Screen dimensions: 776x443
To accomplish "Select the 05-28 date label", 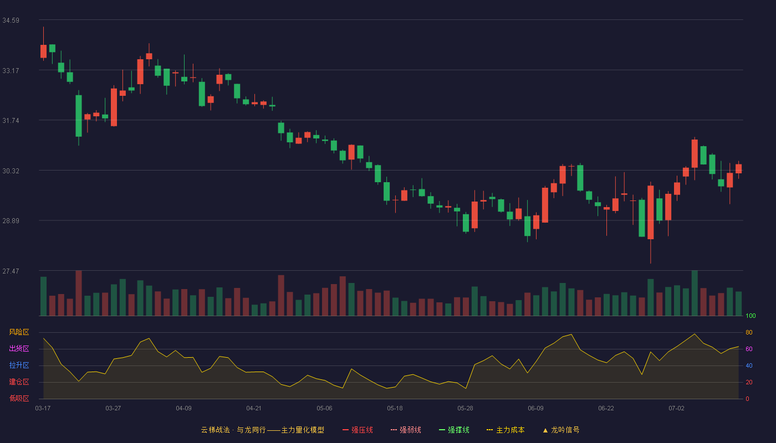I will pyautogui.click(x=465, y=408).
